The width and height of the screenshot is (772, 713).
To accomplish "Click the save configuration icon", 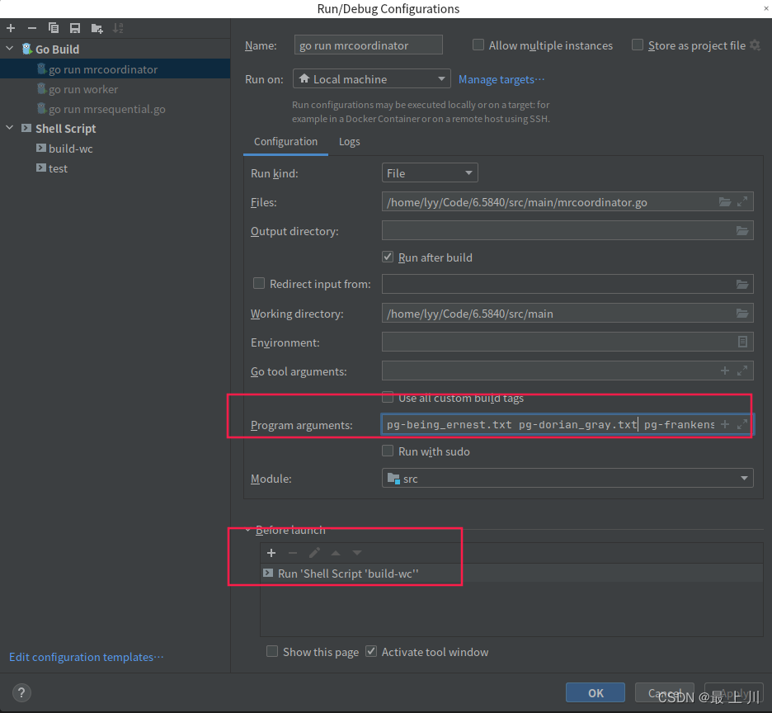I will pyautogui.click(x=75, y=28).
